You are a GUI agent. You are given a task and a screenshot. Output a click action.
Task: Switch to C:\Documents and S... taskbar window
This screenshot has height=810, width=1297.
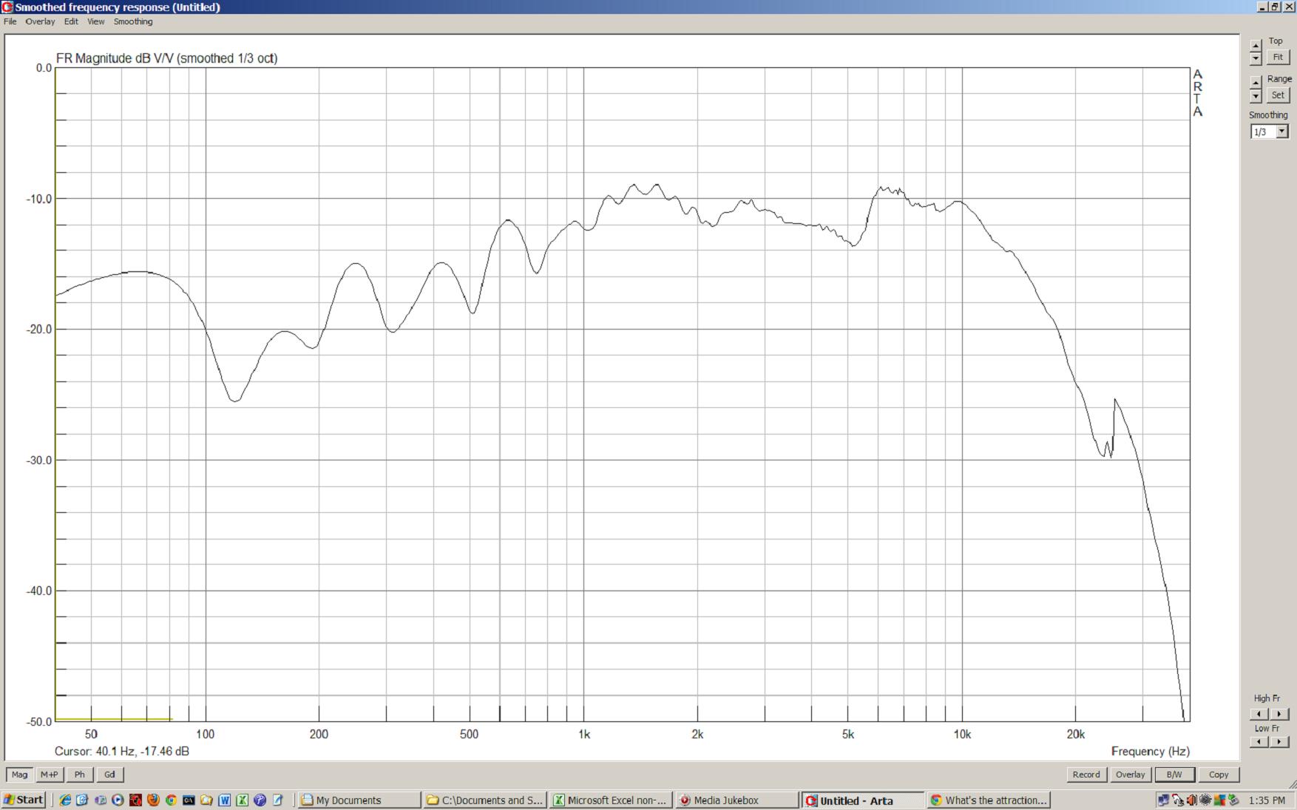pyautogui.click(x=485, y=800)
